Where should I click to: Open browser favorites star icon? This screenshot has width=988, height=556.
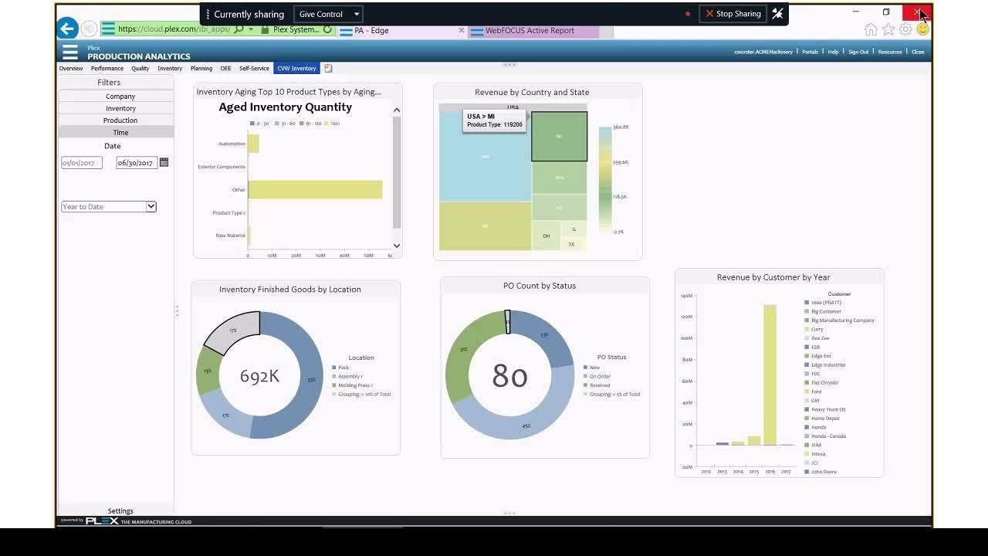888,29
